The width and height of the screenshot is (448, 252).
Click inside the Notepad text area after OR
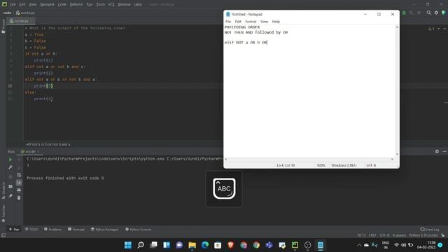point(267,42)
